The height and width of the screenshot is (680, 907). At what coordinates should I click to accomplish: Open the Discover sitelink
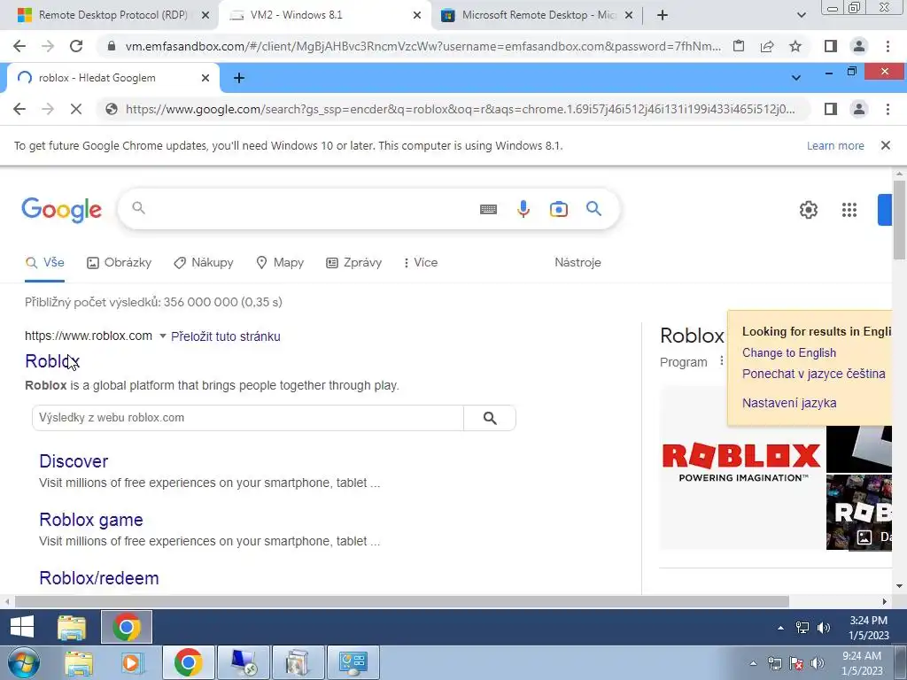point(74,461)
